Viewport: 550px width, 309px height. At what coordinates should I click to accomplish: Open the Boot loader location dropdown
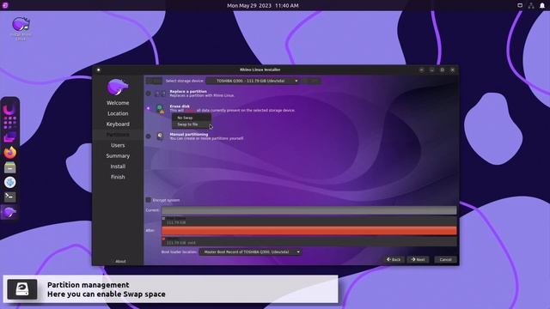(x=250, y=251)
